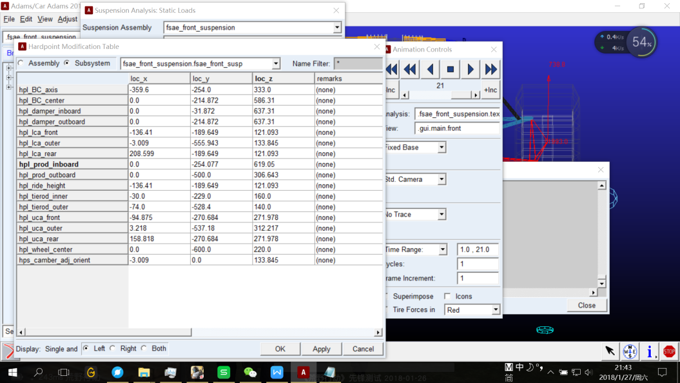Open the Edit menu
680x383 pixels.
click(26, 19)
